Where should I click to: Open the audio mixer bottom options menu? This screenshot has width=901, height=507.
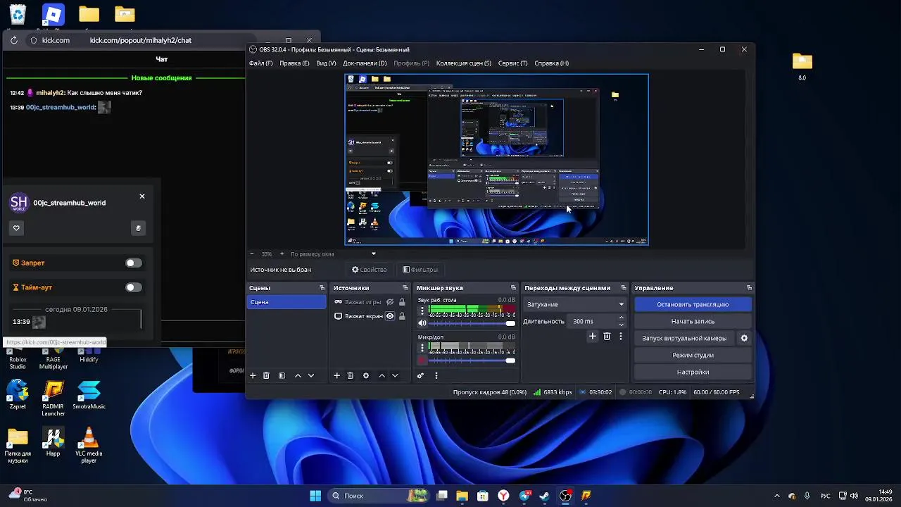tap(436, 376)
